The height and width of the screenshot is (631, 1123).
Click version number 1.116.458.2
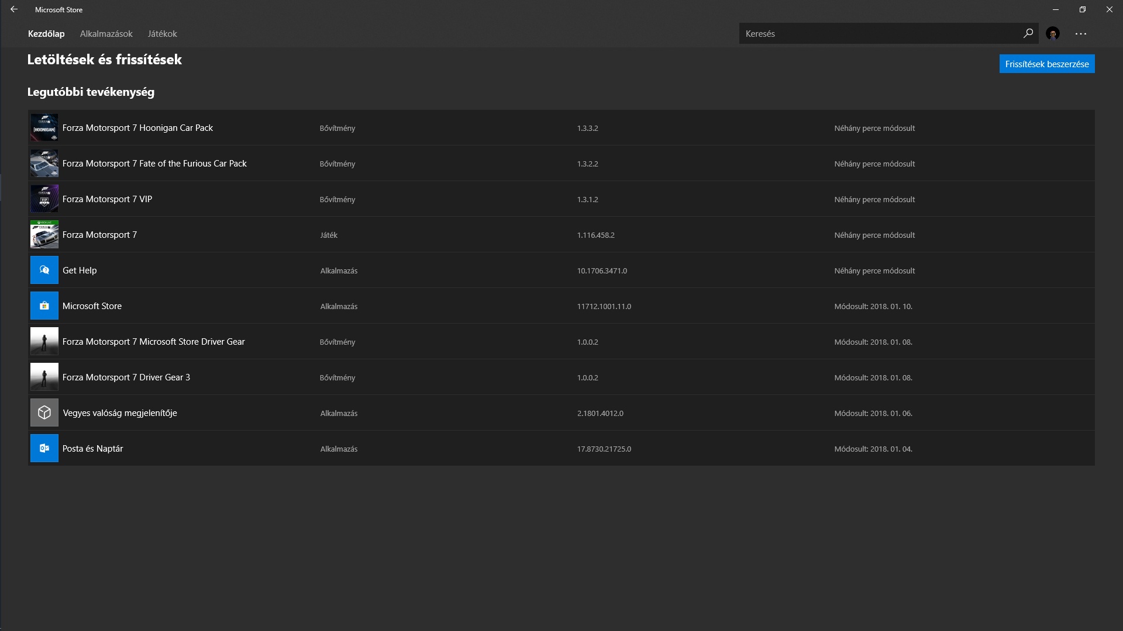coord(595,235)
